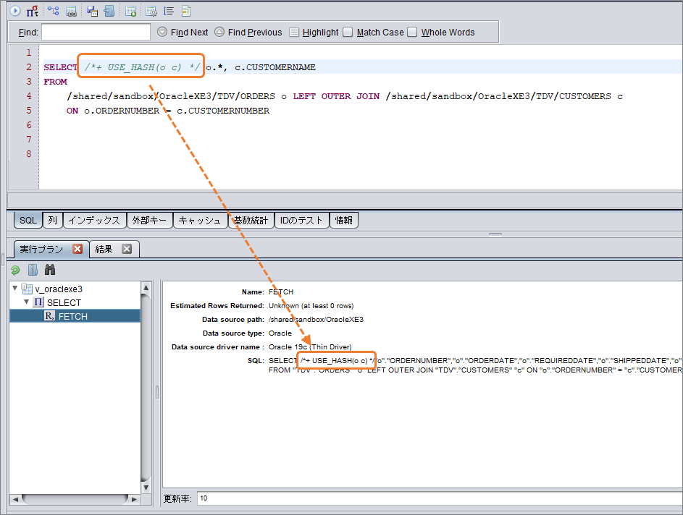Click the document note toolbar icon
Screen dimensions: 683x515
(186, 11)
